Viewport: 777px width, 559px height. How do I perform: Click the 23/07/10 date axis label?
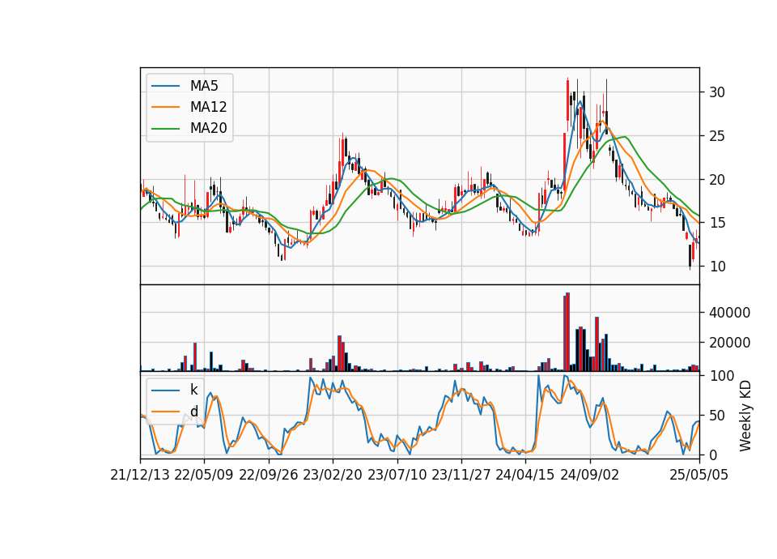pos(397,476)
